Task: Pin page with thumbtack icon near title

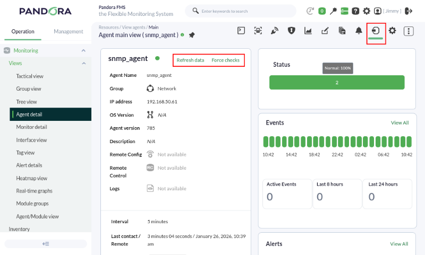Action: click(x=192, y=35)
